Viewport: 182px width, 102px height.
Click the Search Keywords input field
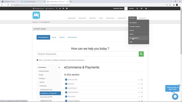pyautogui.click(x=88, y=54)
